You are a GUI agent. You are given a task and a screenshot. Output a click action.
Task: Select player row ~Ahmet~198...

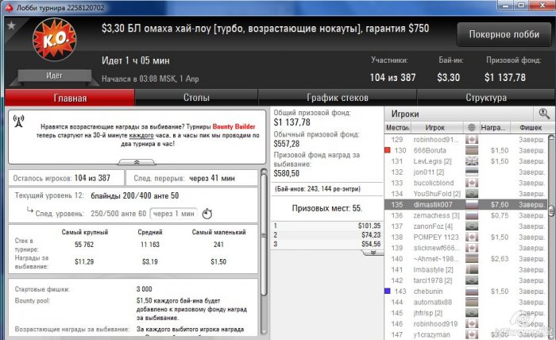(x=465, y=259)
